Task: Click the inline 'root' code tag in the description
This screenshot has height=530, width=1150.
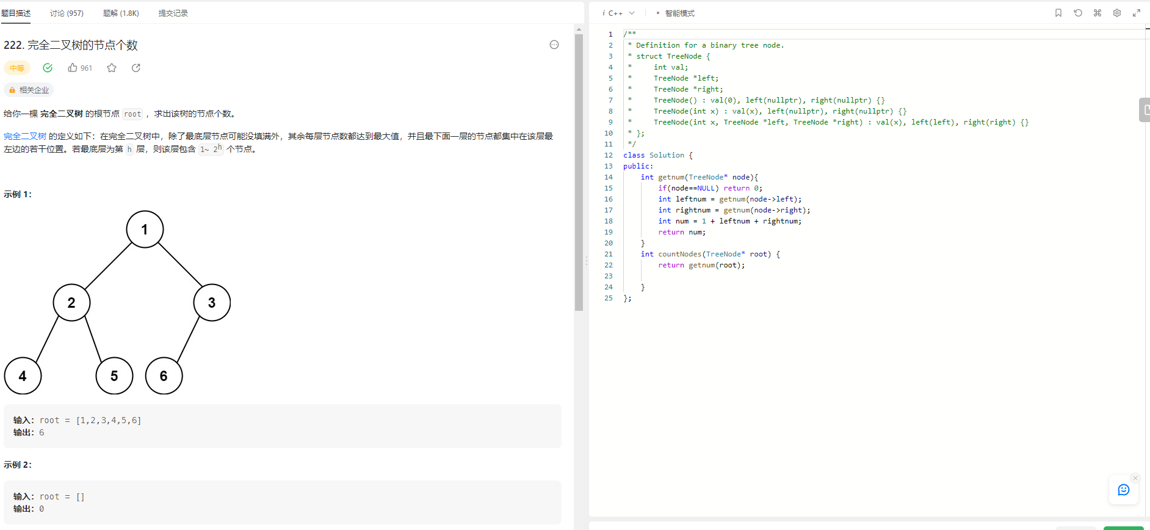Action: [x=132, y=114]
